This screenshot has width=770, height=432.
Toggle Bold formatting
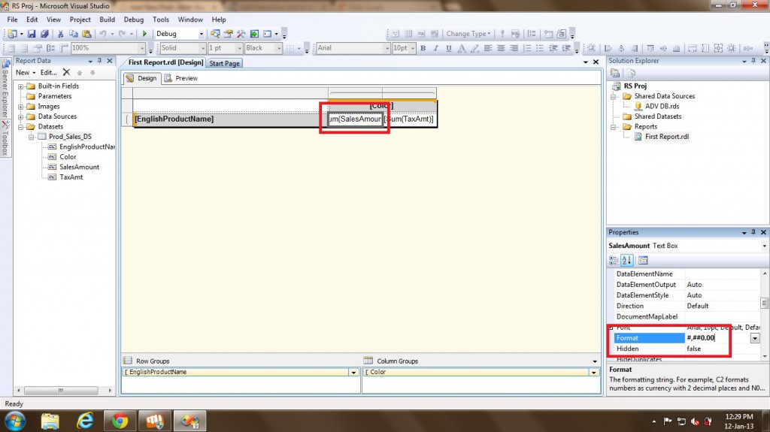[x=423, y=48]
